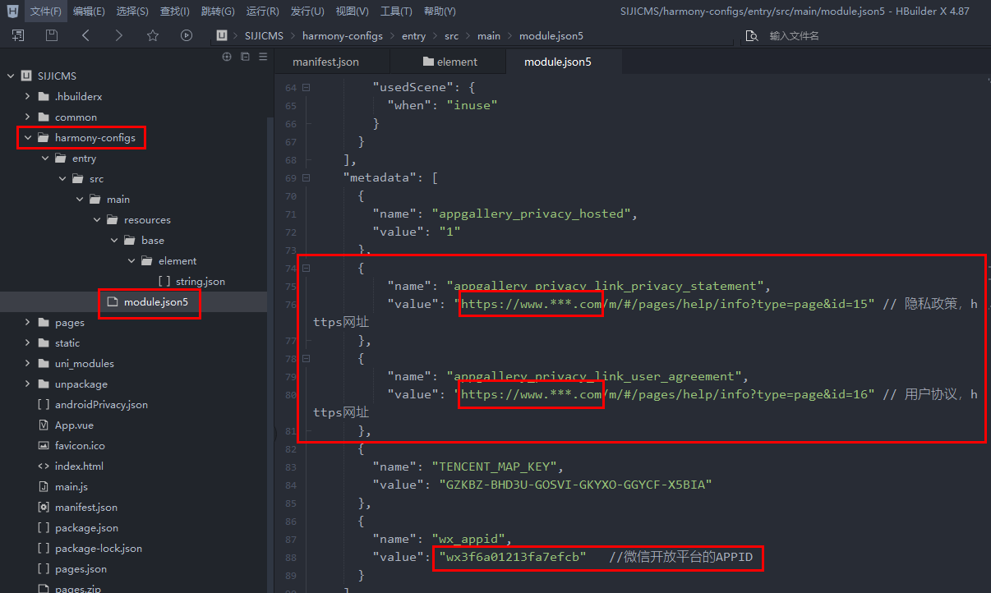Image resolution: width=991 pixels, height=593 pixels.
Task: Click the New File toolbar icon
Action: [x=18, y=35]
